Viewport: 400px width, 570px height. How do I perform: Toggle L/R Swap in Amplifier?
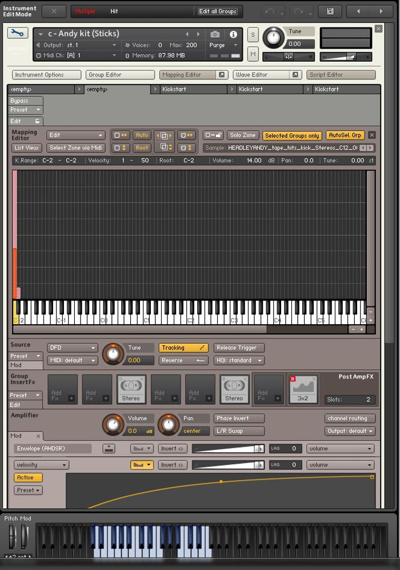pos(239,431)
